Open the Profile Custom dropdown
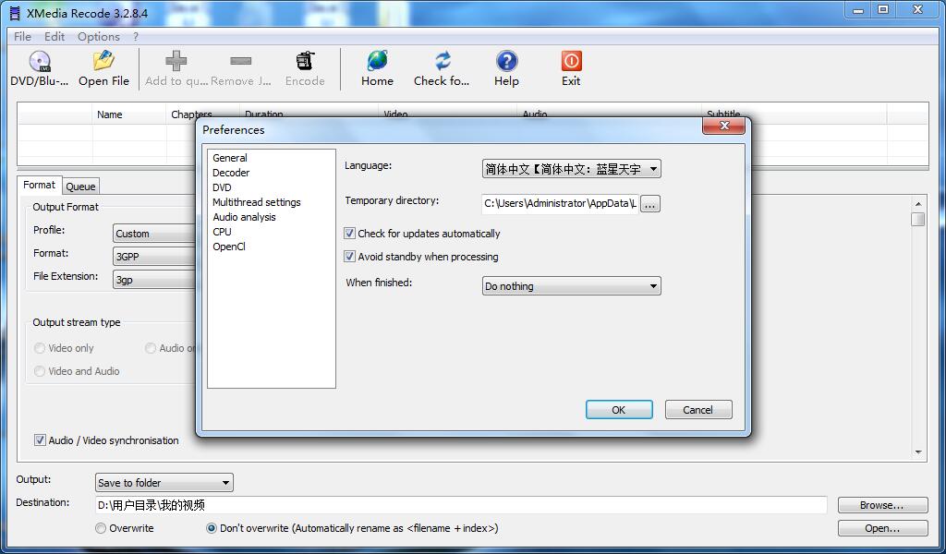 (x=154, y=234)
